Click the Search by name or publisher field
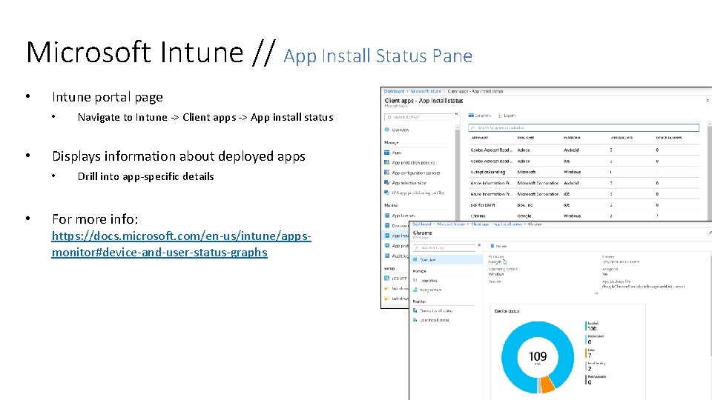Viewport: 712px width, 400px height. [584, 128]
